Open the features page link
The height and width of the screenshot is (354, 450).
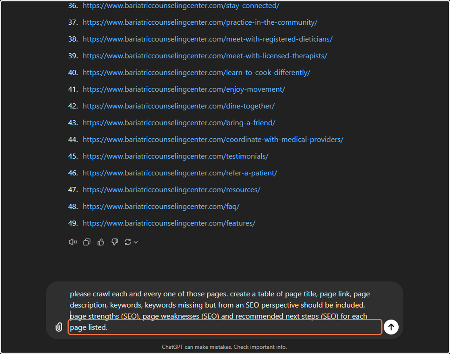[x=169, y=223]
